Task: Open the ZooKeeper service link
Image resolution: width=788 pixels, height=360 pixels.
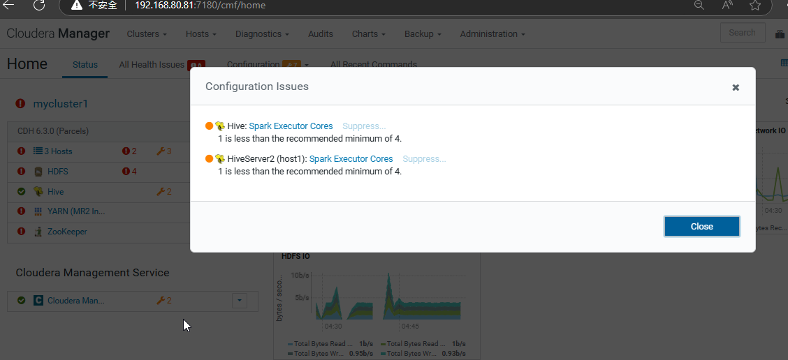Action: coord(67,232)
